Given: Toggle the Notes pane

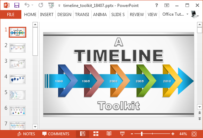Looking at the screenshot, I should tap(26, 134).
